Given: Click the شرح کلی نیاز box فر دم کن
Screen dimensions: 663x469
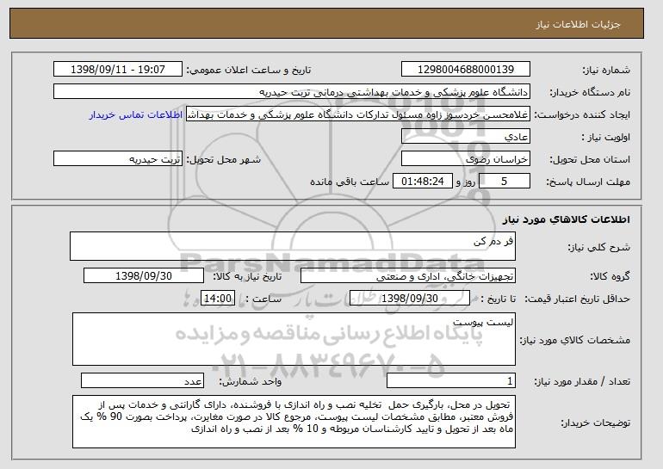Looking at the screenshot, I should coord(293,246).
